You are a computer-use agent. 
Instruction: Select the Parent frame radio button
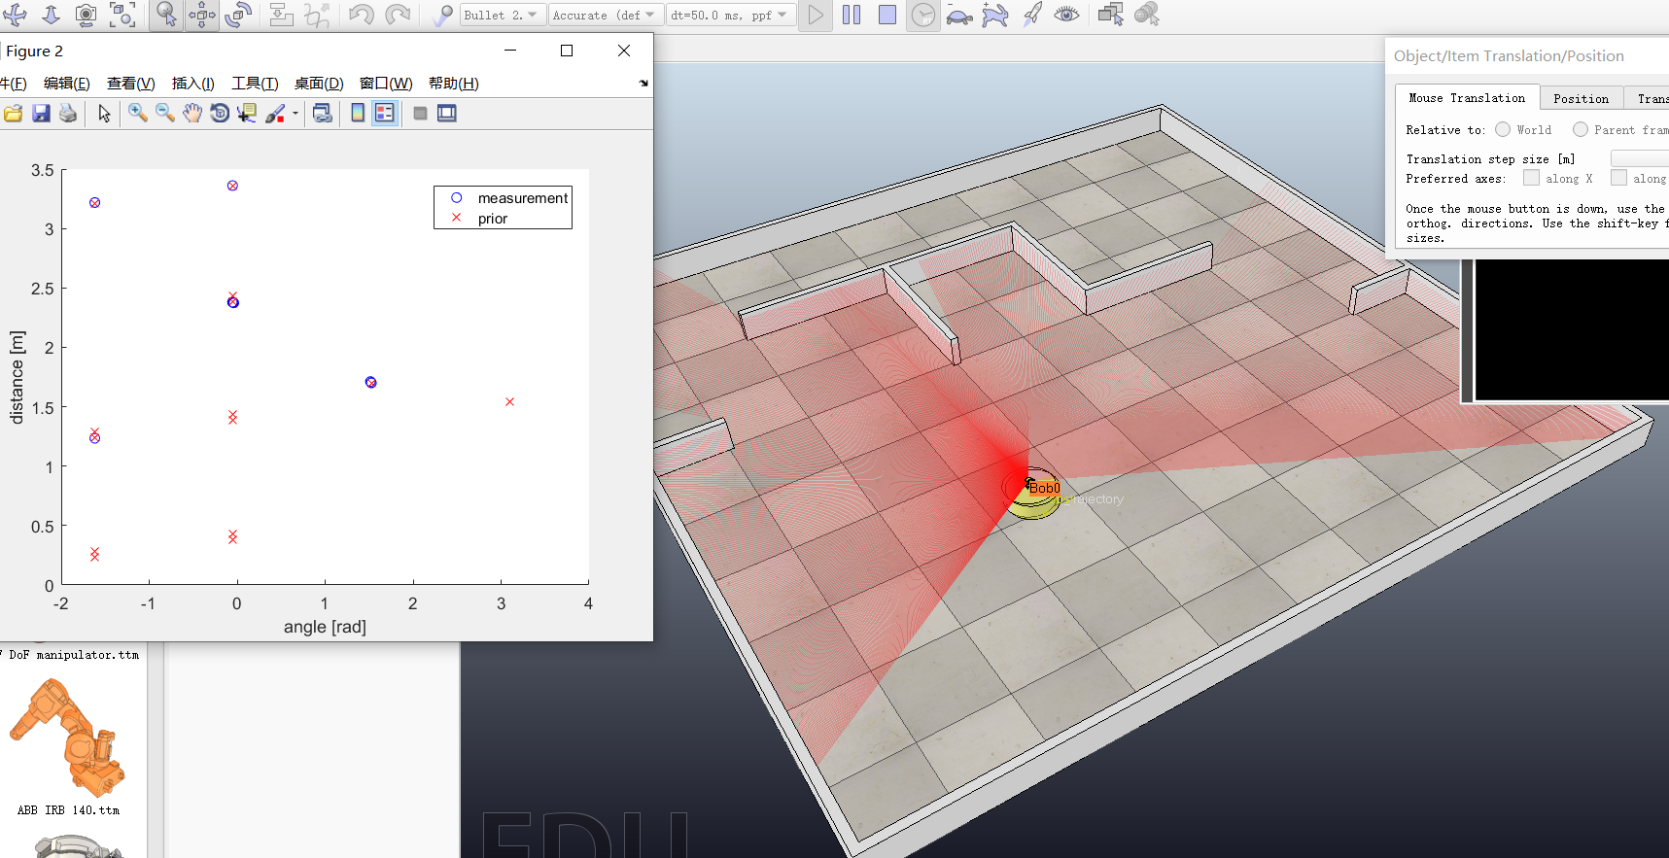[x=1581, y=129]
